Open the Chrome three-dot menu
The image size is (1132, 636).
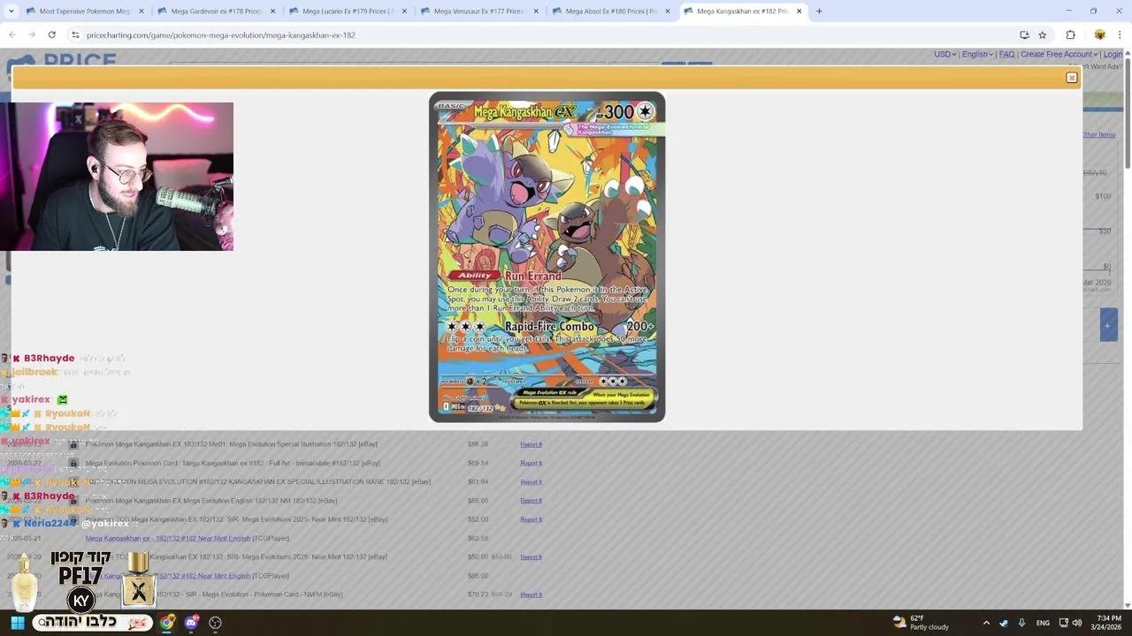tap(1120, 34)
